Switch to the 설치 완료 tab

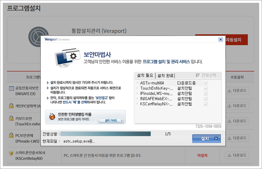tap(165, 76)
